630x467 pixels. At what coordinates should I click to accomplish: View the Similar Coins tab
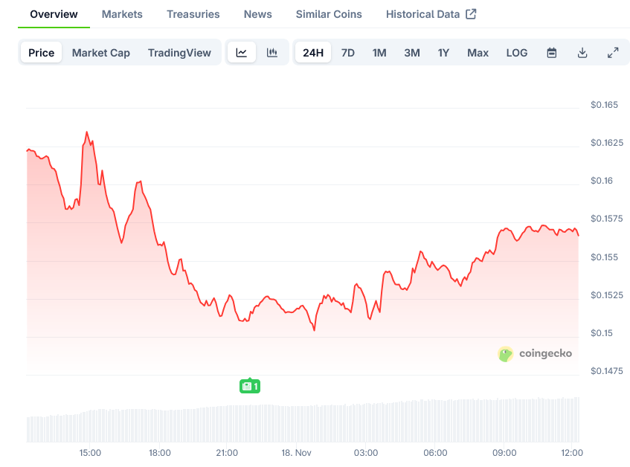(329, 14)
